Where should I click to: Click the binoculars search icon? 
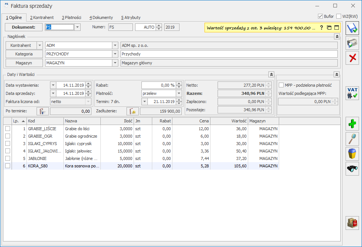tap(352, 169)
